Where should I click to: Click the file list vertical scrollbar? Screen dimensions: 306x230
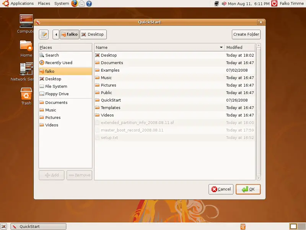click(259, 112)
